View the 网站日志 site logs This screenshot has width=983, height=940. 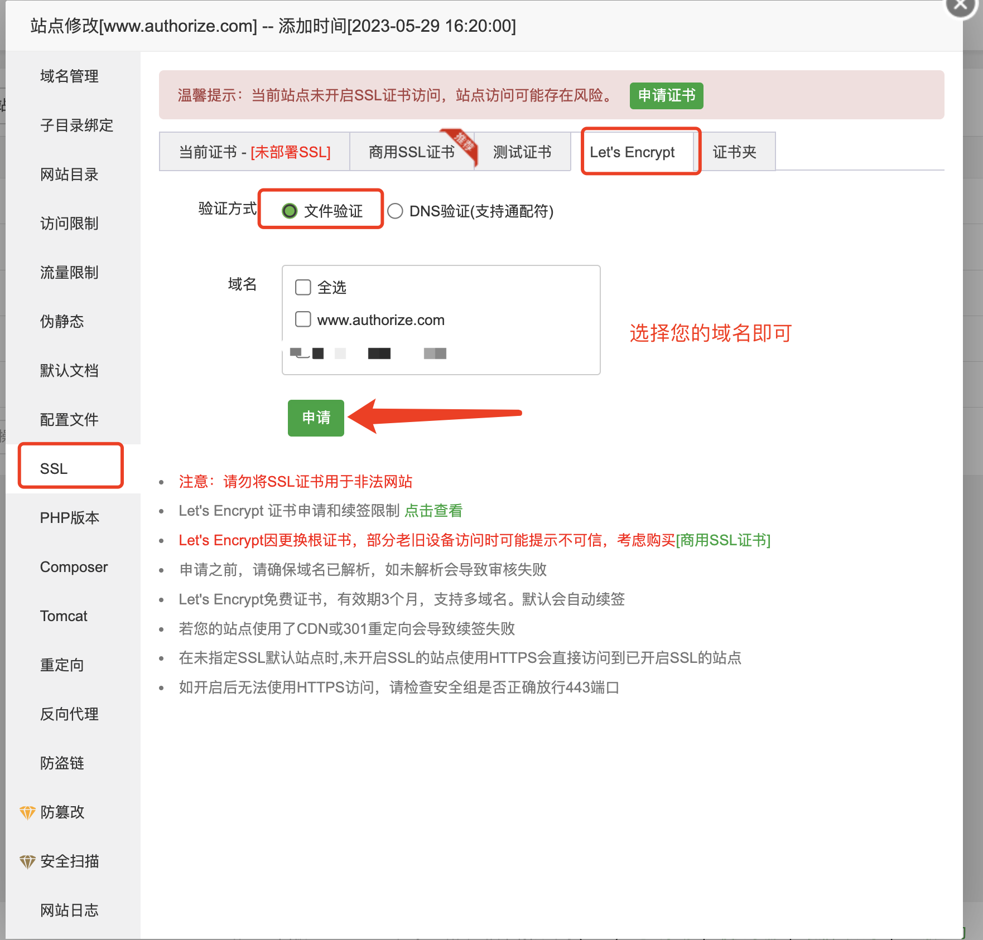pos(69,910)
